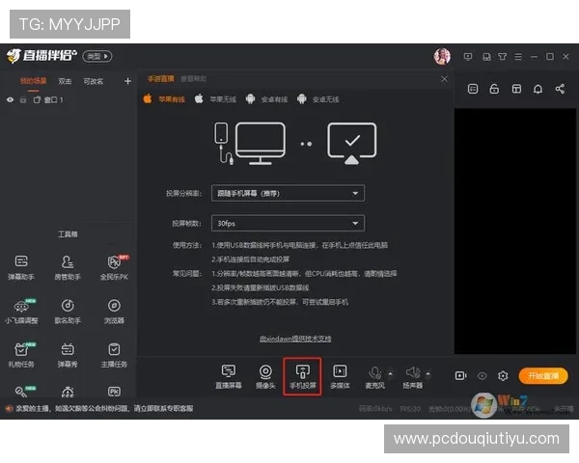579x463 pixels.
Task: Toggle the lock icon above preview
Action: (494, 89)
